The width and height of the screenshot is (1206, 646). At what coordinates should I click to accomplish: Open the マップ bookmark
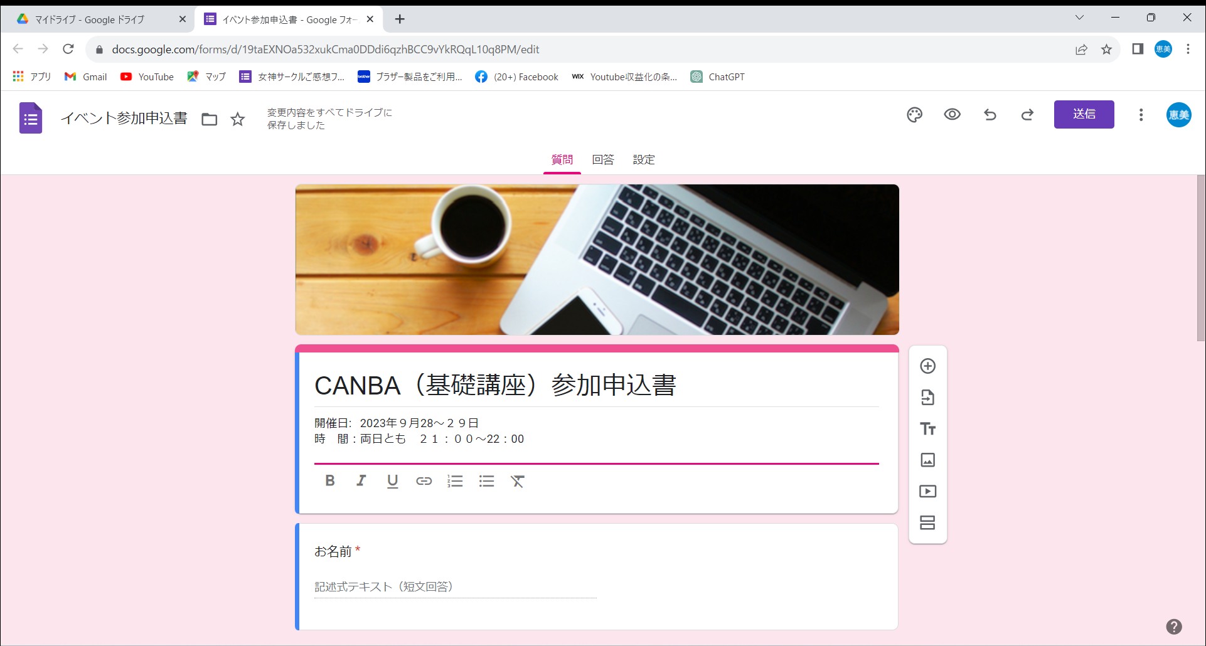point(206,77)
